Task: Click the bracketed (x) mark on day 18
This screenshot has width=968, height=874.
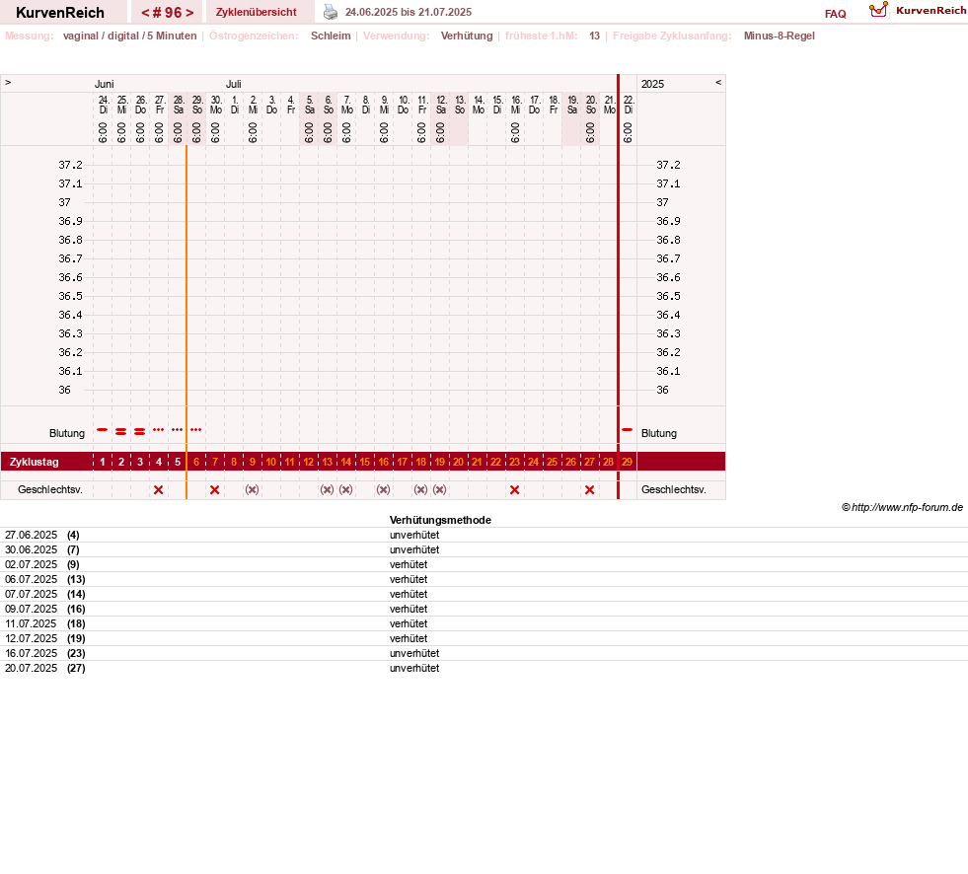Action: click(x=421, y=489)
